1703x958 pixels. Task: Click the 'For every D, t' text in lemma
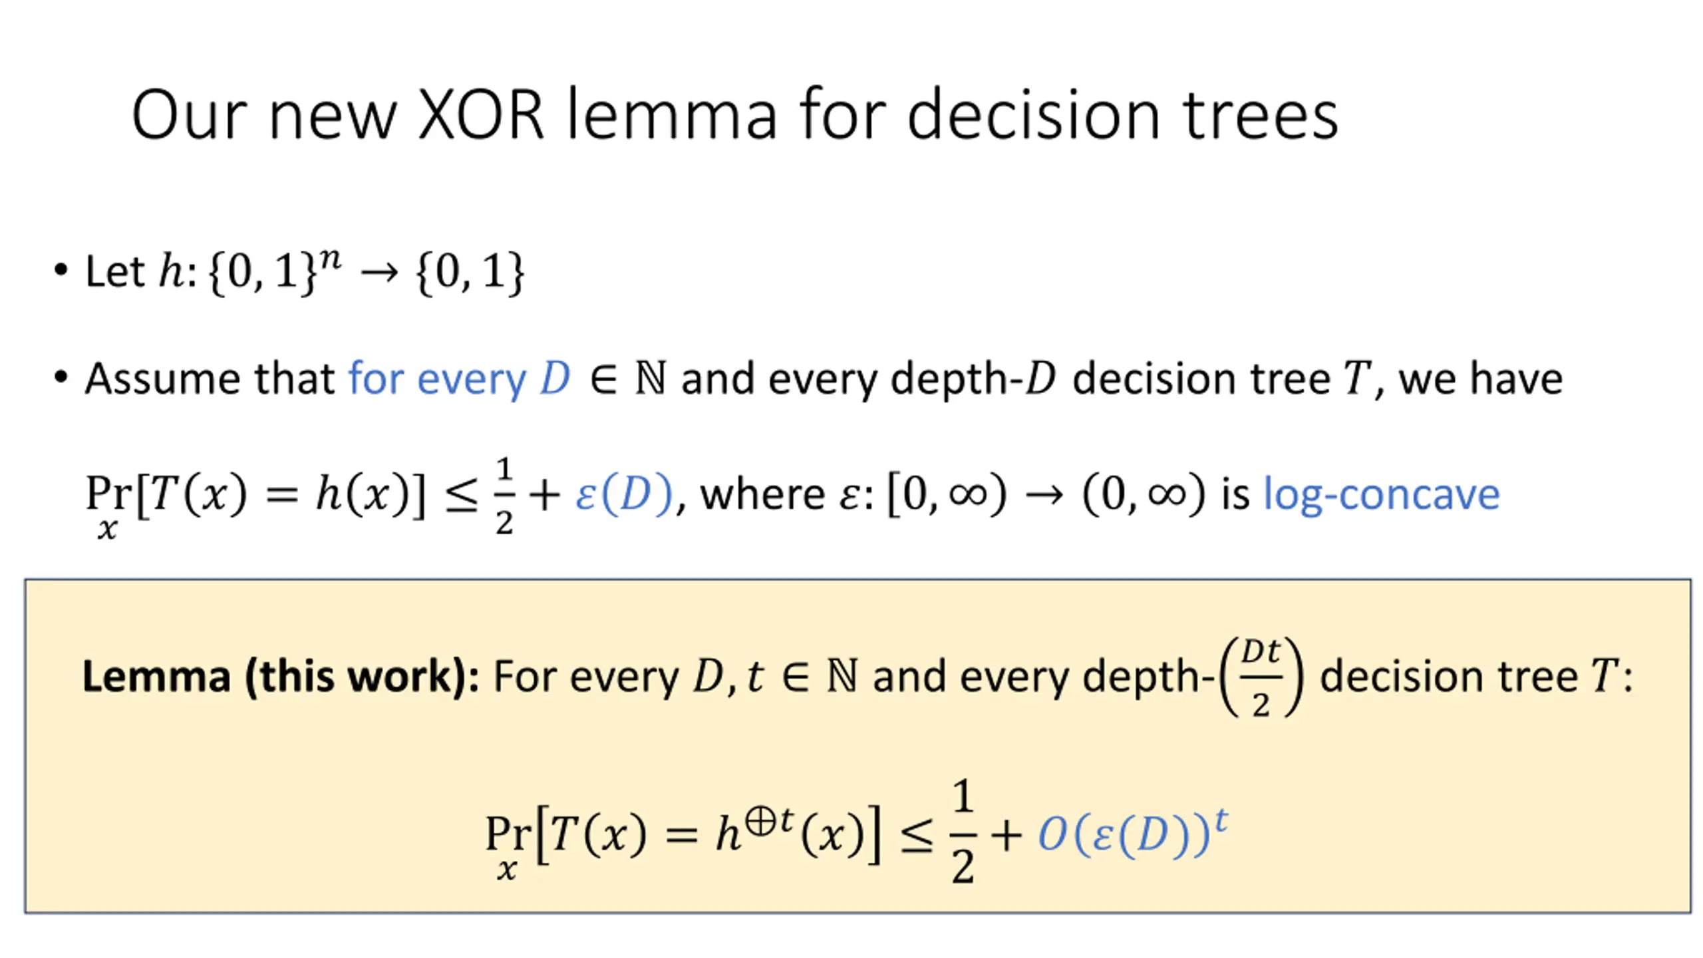click(628, 677)
